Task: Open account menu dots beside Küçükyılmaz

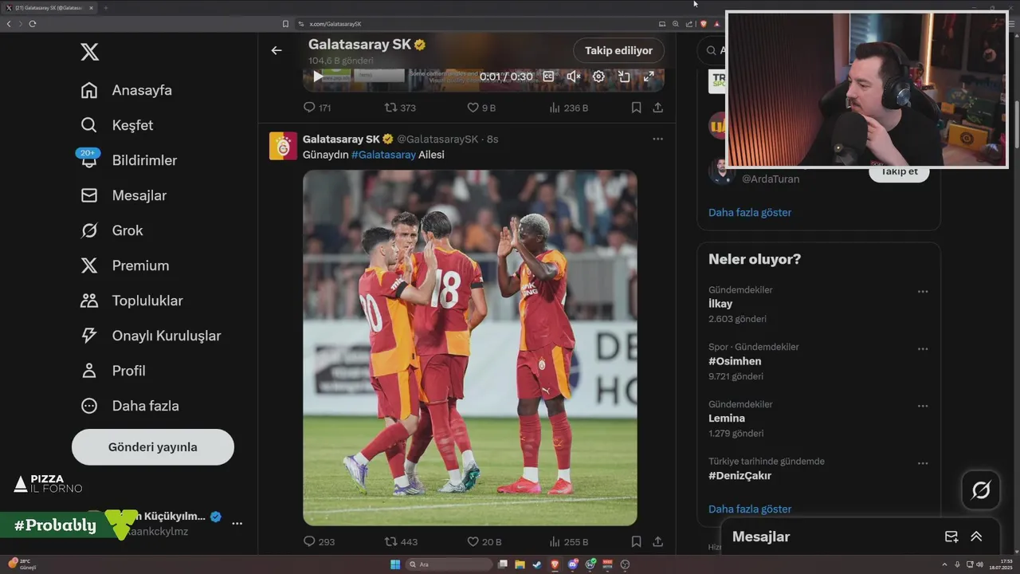Action: [237, 523]
